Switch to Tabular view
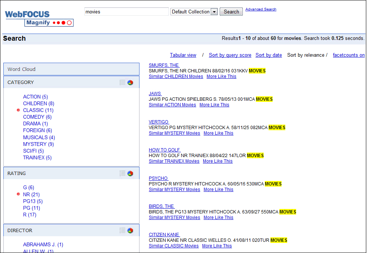 click(x=183, y=55)
